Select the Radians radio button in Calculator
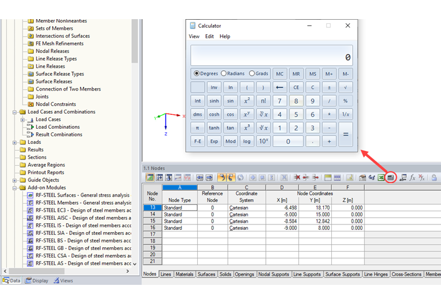The image size is (441, 304). coord(223,74)
